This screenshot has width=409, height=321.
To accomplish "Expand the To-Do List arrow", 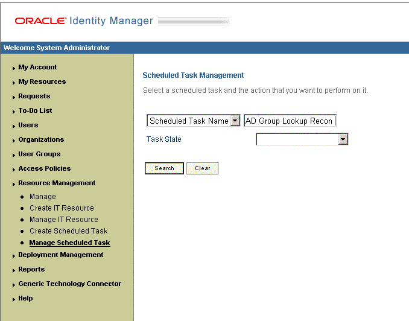I will [x=13, y=112].
